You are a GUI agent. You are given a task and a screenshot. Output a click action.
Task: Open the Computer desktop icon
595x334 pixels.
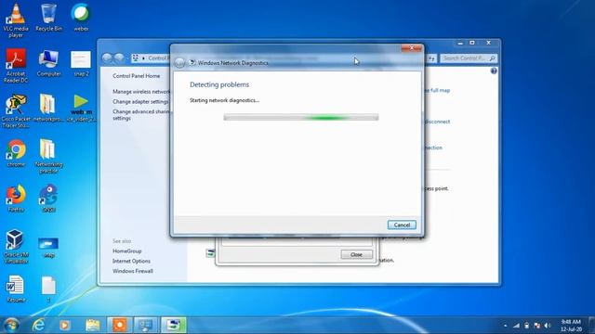(x=48, y=63)
